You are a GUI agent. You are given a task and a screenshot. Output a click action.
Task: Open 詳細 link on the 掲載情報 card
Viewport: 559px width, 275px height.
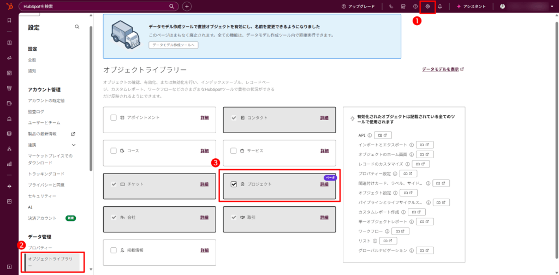[x=204, y=250]
